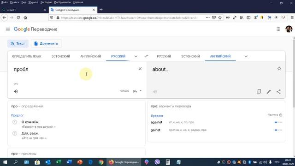
Task: Open the Google Translate main menu hamburger
Action: 8,29
